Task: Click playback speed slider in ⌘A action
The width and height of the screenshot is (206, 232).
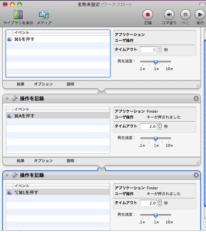Action: pyautogui.click(x=156, y=139)
